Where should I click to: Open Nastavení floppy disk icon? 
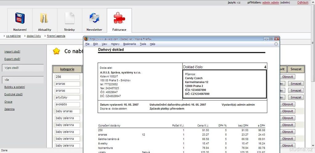pyautogui.click(x=20, y=18)
